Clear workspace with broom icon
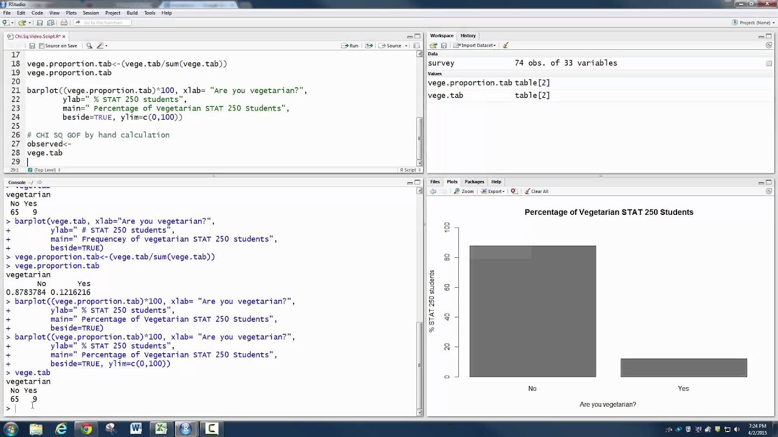Viewport: 778px width, 437px height. point(505,46)
